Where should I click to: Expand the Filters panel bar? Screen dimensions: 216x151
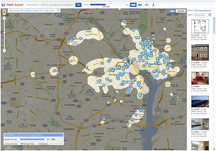point(34,135)
